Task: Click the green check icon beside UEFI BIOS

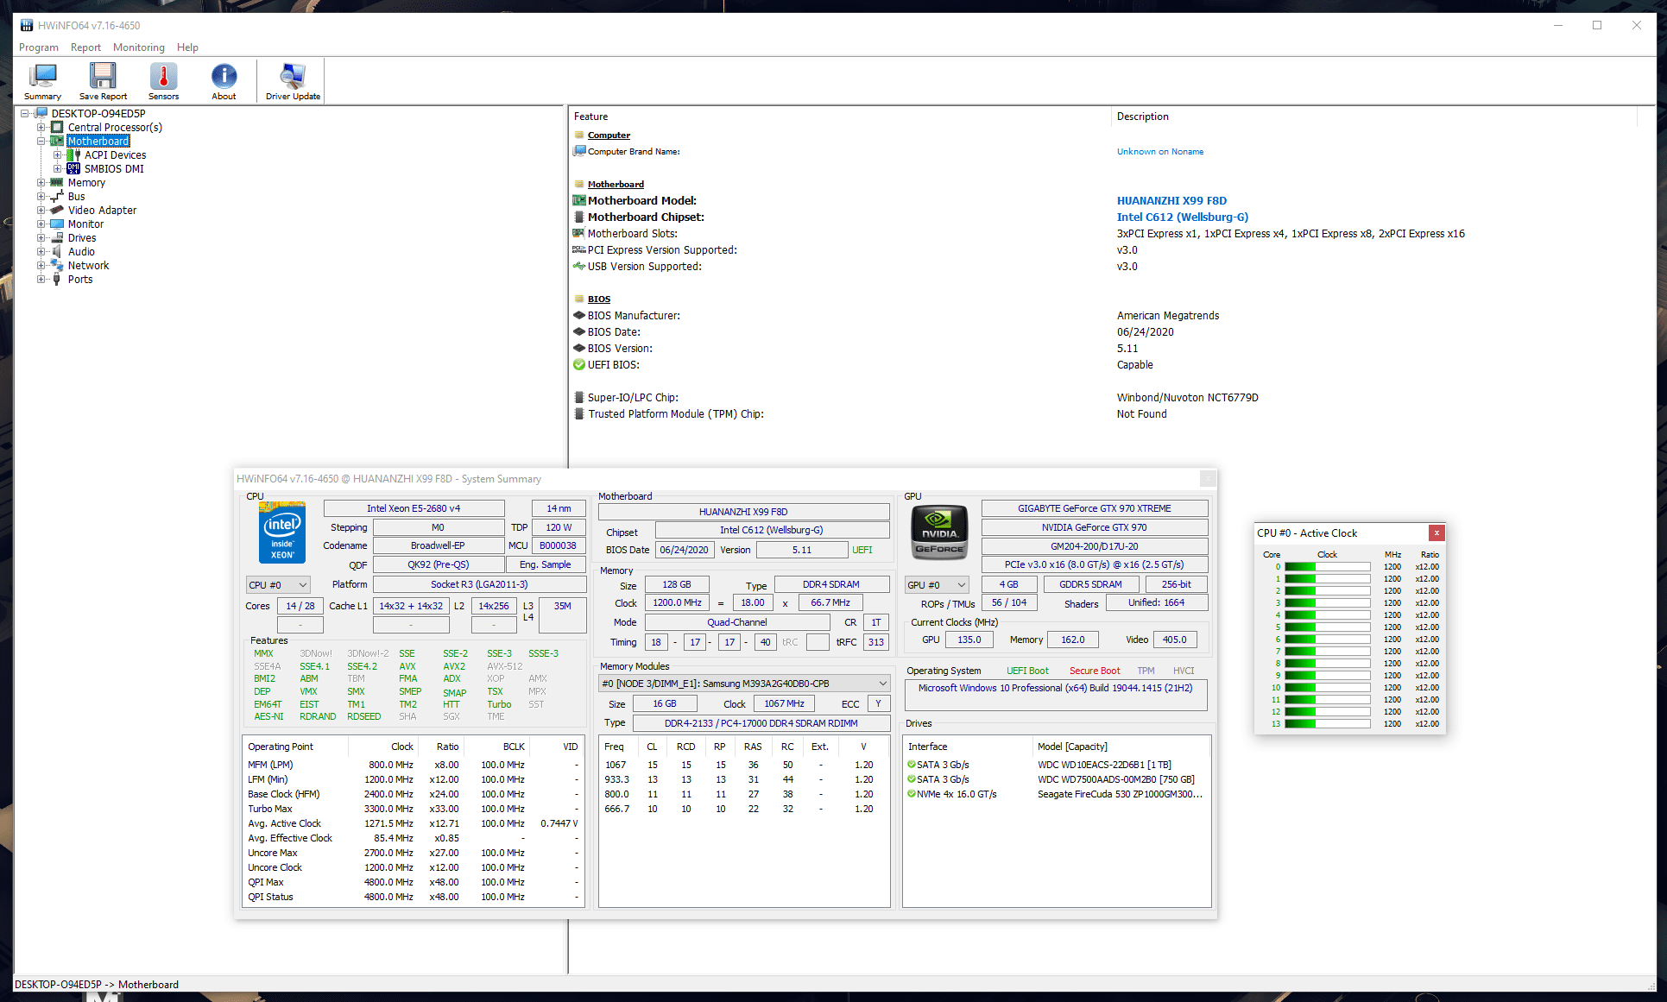Action: click(x=579, y=364)
